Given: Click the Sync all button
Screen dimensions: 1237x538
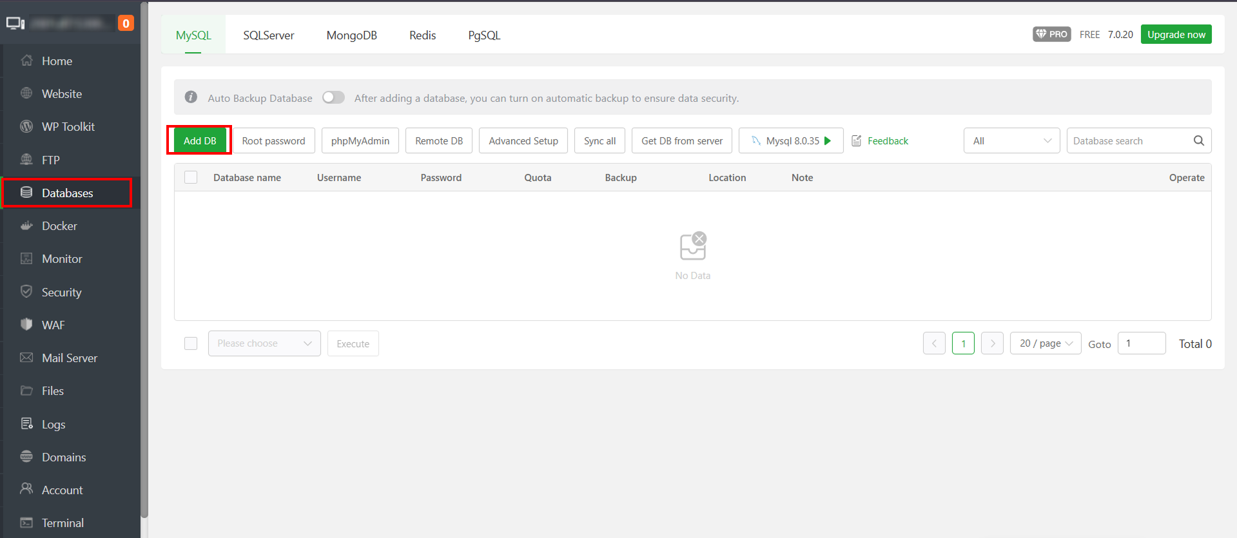Looking at the screenshot, I should [x=599, y=140].
